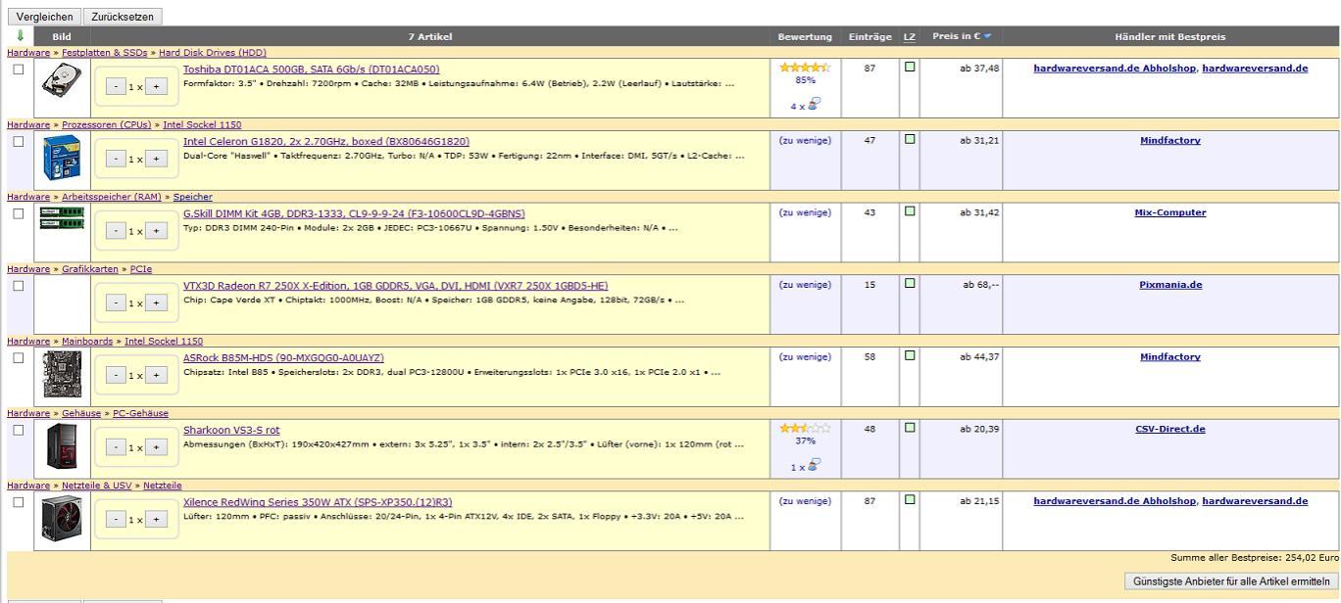The height and width of the screenshot is (603, 1341).
Task: Decrease quantity of Xilence RedWing
Action: 116,519
